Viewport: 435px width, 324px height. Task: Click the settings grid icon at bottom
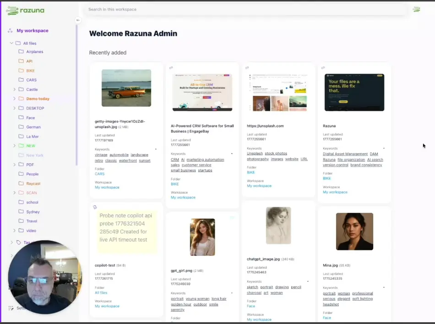pos(11,308)
